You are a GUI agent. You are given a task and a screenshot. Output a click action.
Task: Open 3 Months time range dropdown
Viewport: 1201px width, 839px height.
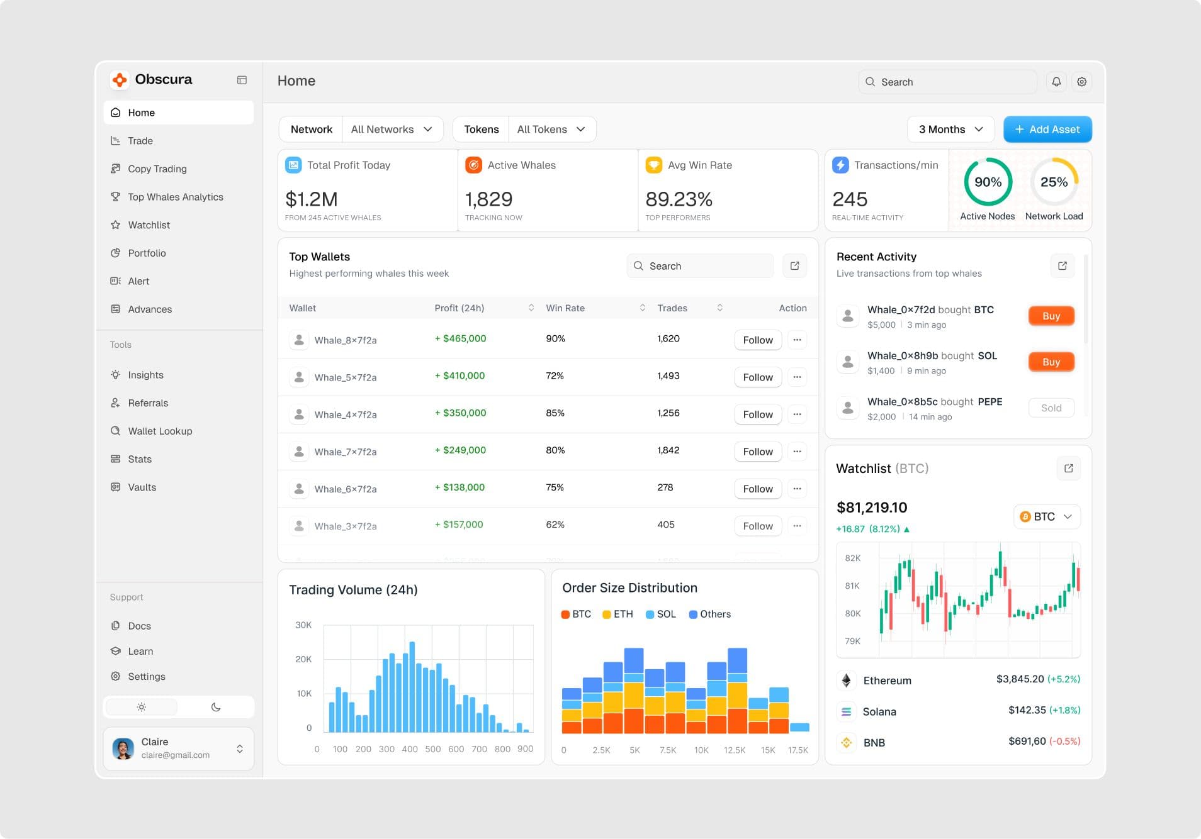coord(950,130)
